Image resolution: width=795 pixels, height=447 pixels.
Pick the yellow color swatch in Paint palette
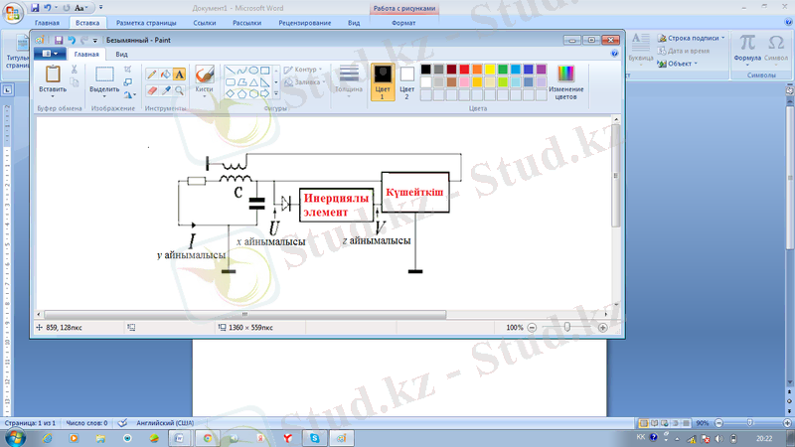click(x=490, y=70)
